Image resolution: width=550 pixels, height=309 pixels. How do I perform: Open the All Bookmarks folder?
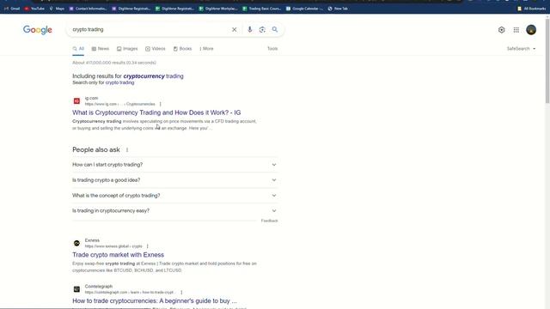[531, 9]
